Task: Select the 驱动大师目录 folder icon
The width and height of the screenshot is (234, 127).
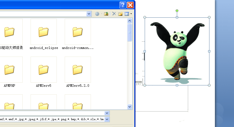Action: (9, 32)
